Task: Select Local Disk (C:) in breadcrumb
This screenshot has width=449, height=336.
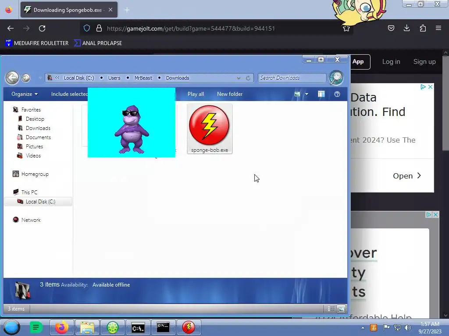Action: tap(79, 78)
